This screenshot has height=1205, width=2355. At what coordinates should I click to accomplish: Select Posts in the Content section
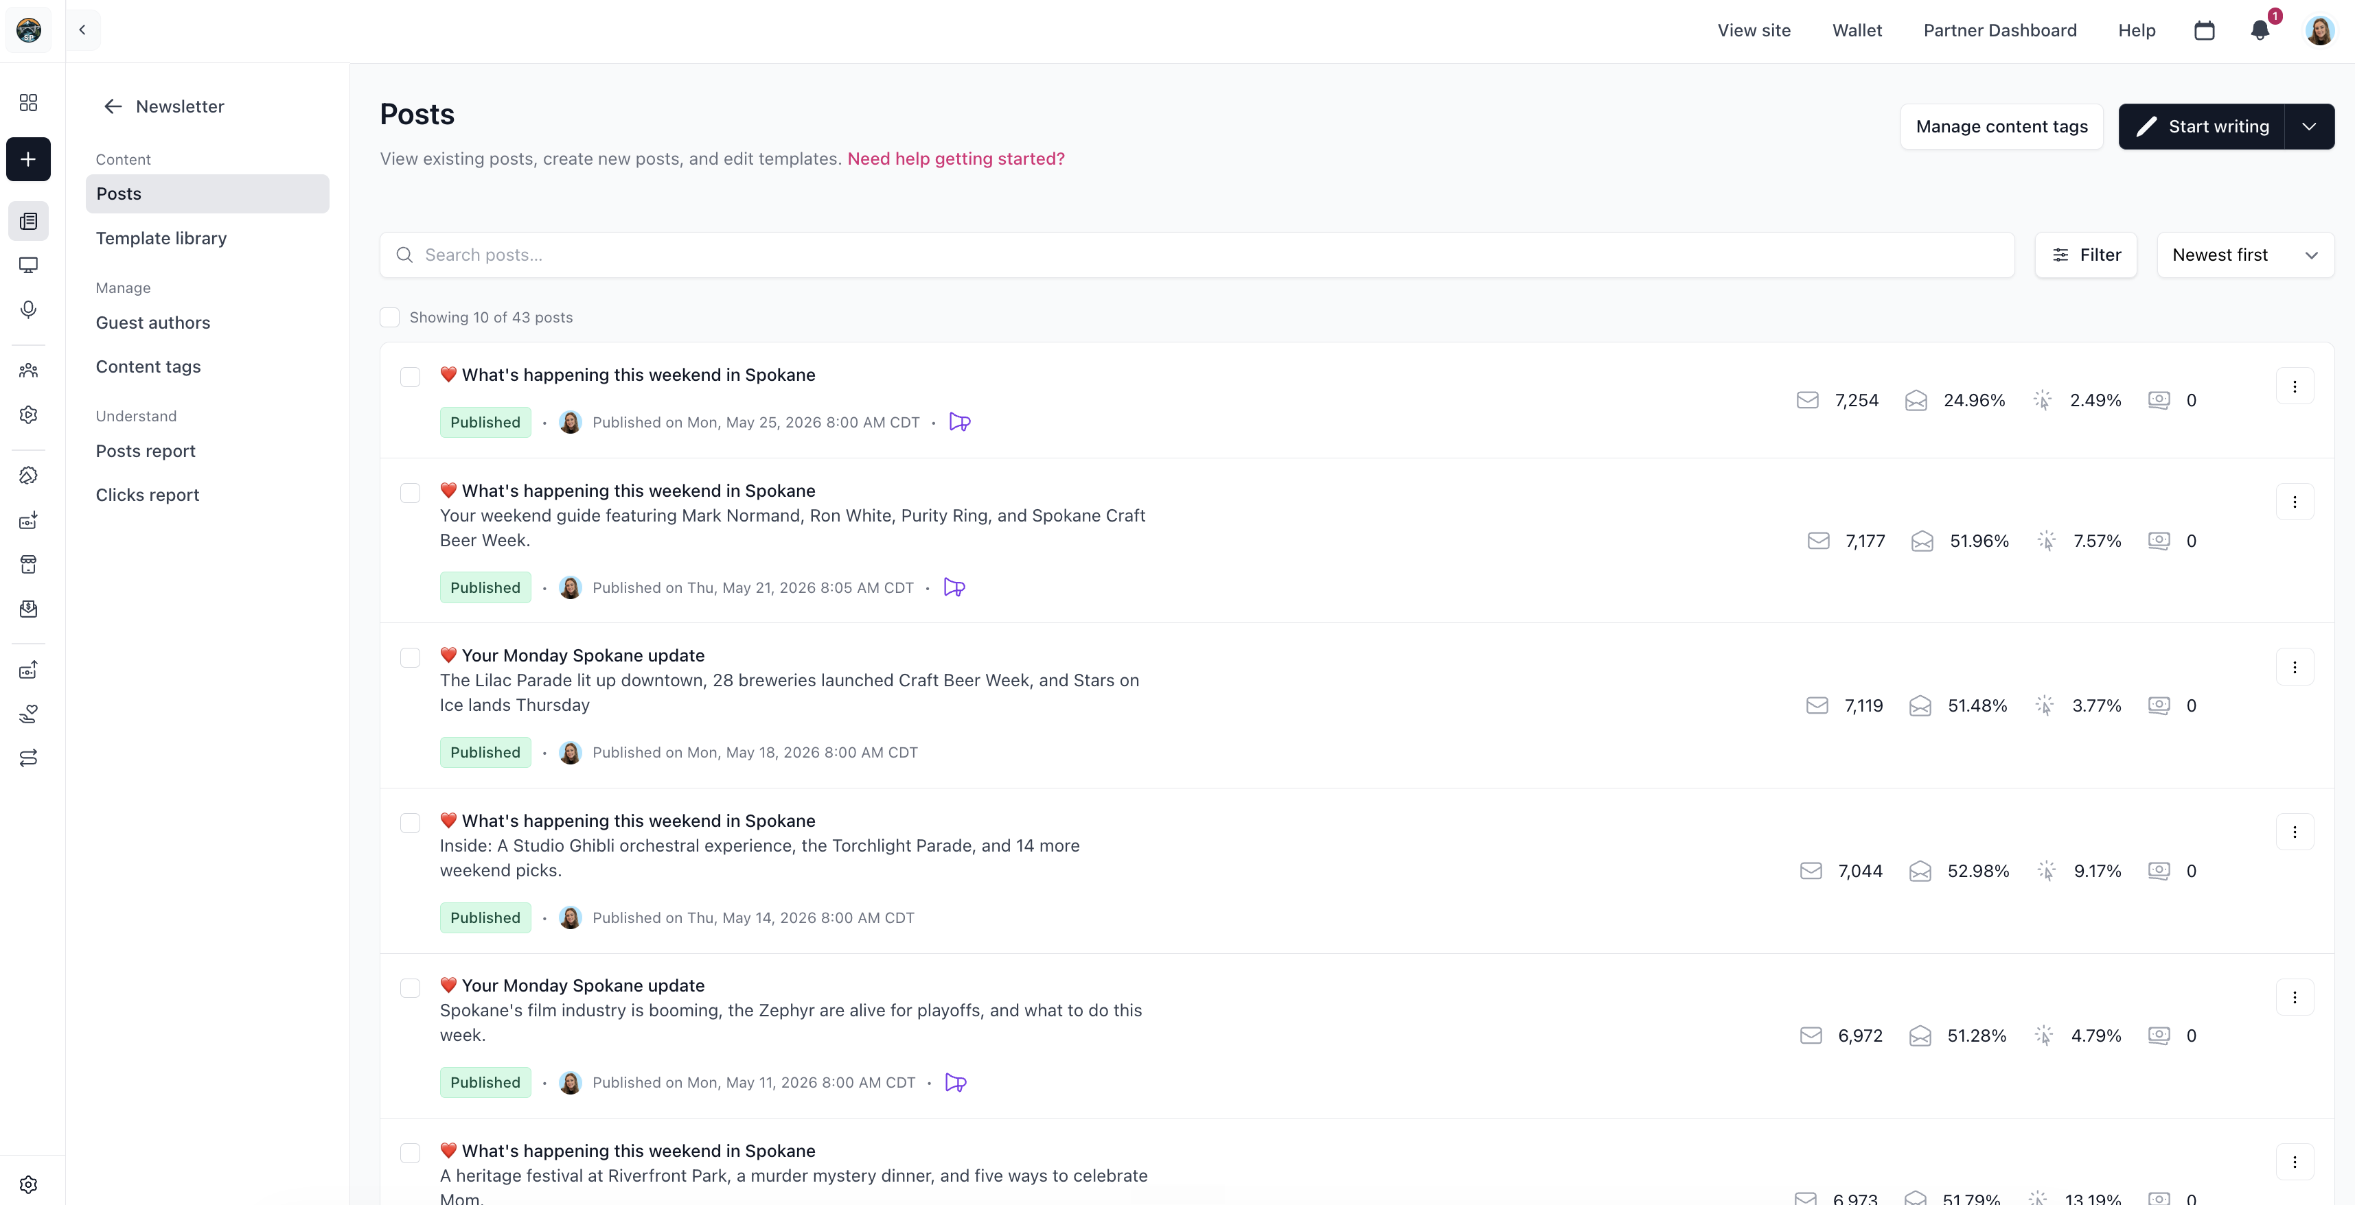tap(207, 194)
